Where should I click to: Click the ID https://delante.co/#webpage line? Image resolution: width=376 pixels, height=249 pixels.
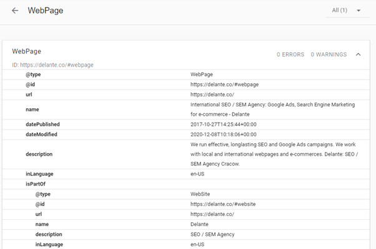click(x=52, y=65)
